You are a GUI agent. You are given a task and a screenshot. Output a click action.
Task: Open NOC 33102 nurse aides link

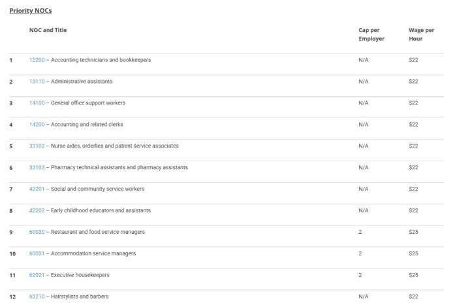tap(37, 146)
